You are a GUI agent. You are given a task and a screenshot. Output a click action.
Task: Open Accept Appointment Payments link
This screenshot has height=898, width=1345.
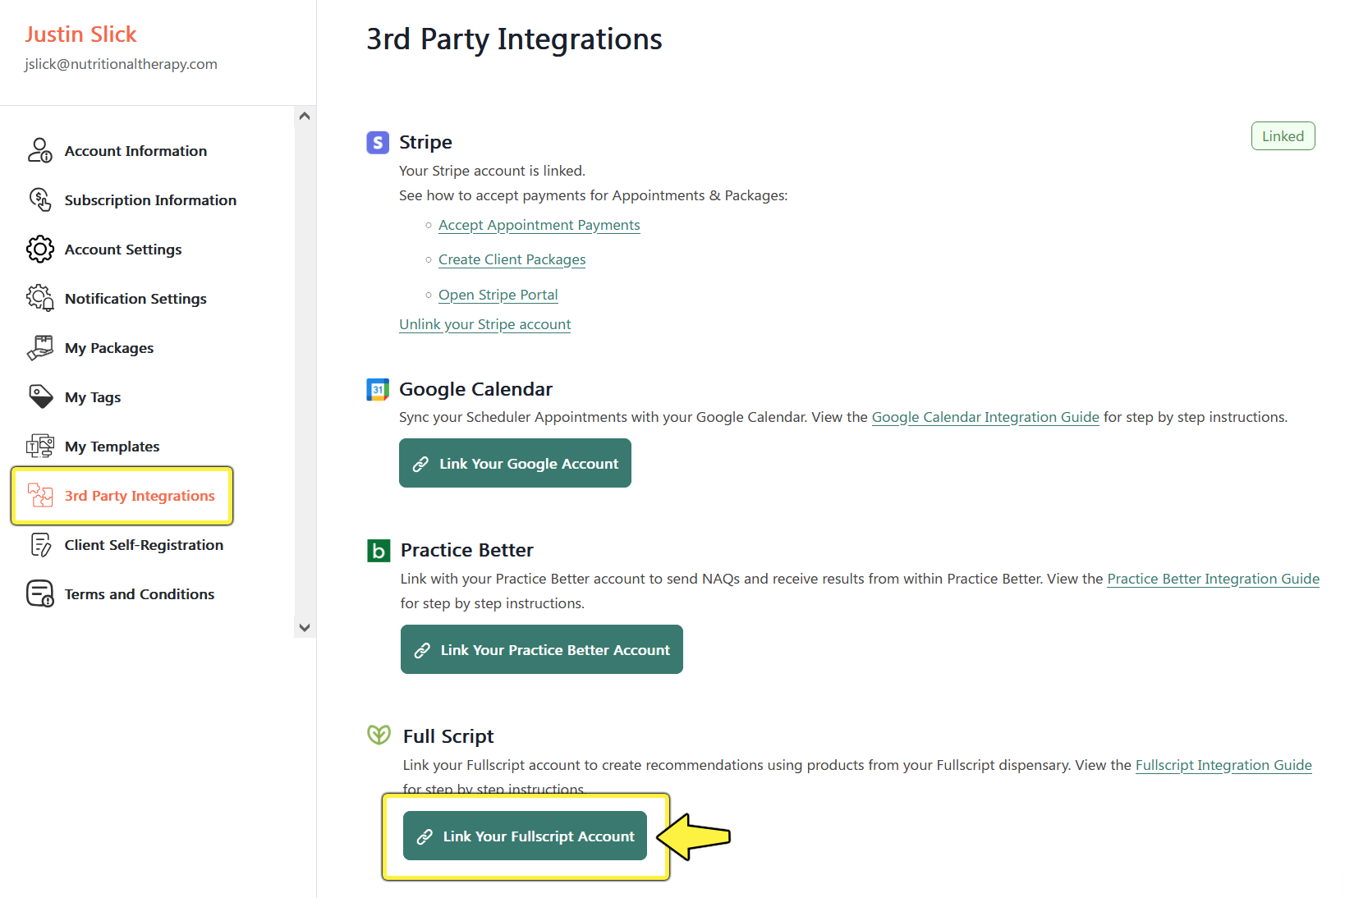[x=539, y=225]
